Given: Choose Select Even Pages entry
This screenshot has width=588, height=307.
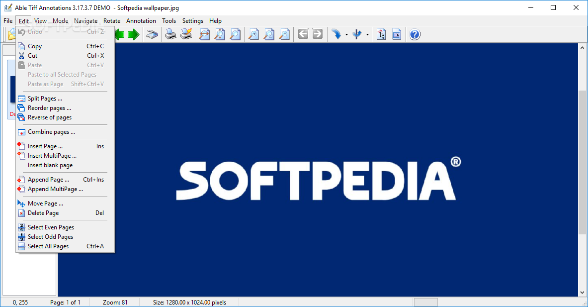Looking at the screenshot, I should pyautogui.click(x=65, y=227).
